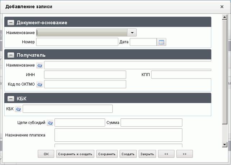Open the Цели субсидий lookup icon

click(x=50, y=123)
